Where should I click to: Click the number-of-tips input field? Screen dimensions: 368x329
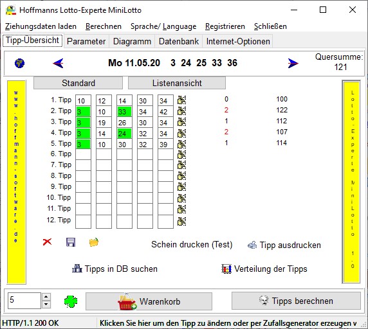[x=24, y=301]
